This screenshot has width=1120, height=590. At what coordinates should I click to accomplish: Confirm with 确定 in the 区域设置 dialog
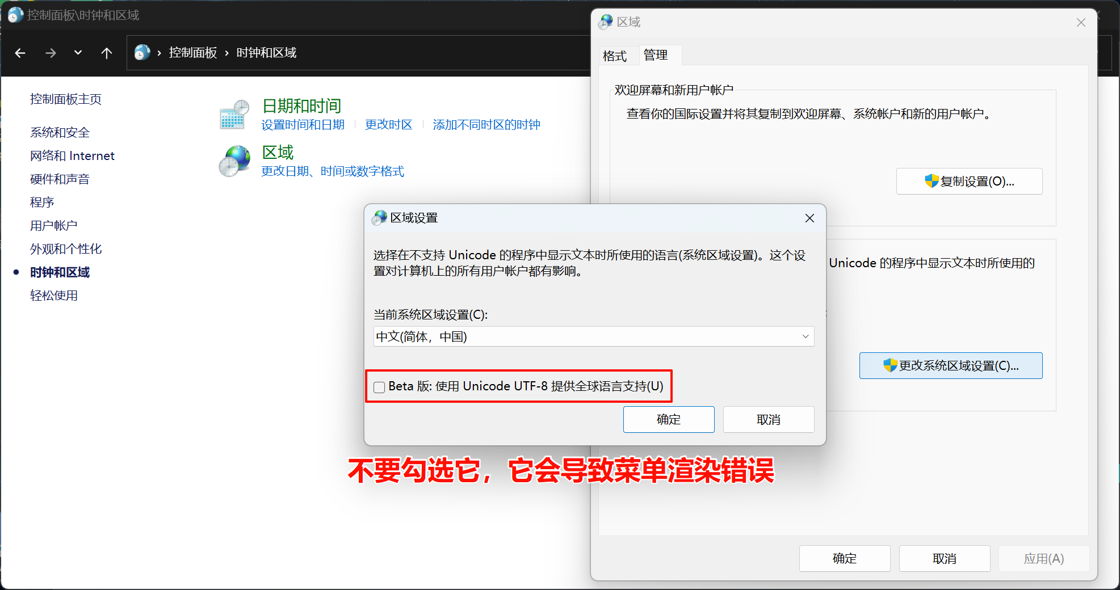pos(669,419)
